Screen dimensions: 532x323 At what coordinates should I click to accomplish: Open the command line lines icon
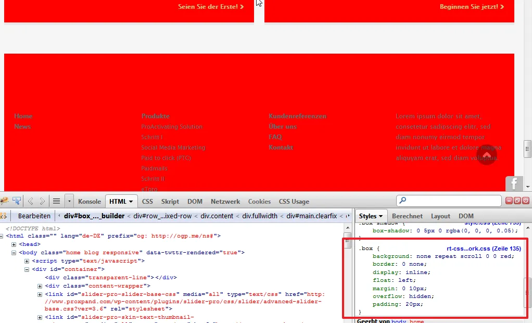pyautogui.click(x=56, y=201)
